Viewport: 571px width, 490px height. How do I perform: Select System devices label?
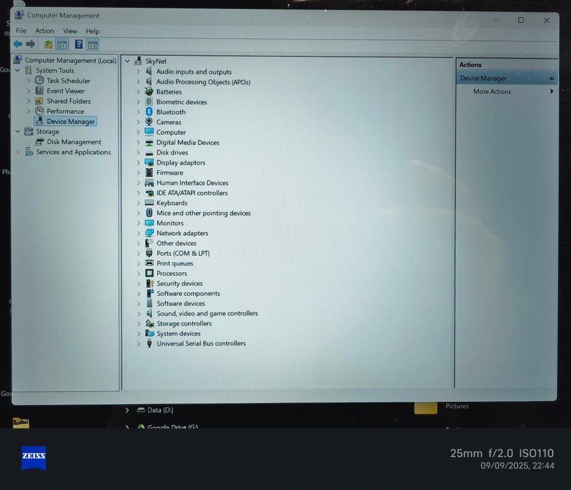click(178, 333)
